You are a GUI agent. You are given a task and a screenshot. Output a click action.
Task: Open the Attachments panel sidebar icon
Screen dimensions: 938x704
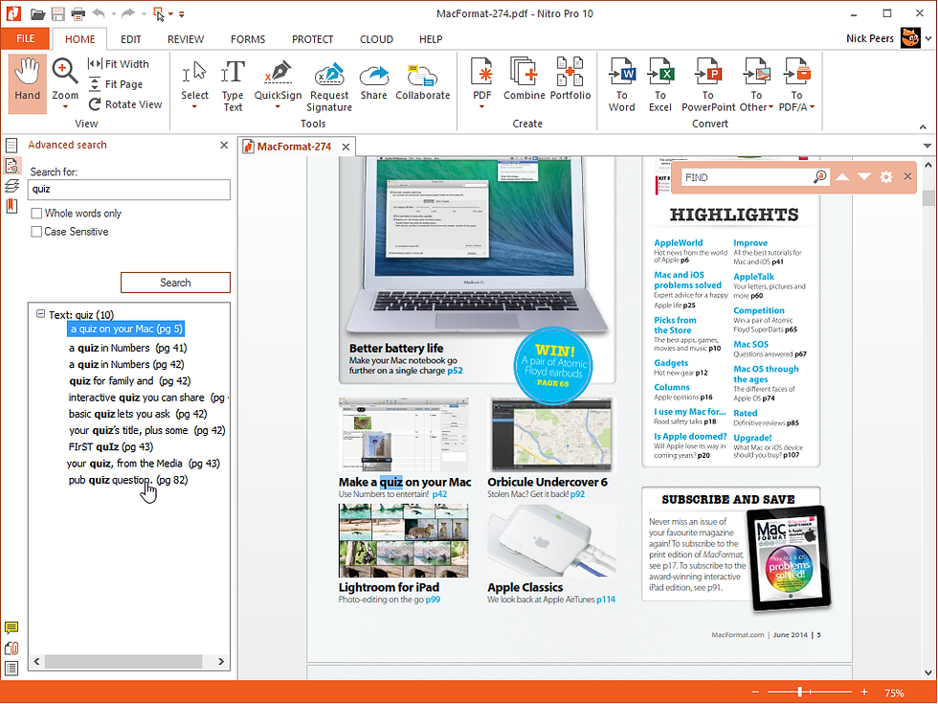(11, 648)
